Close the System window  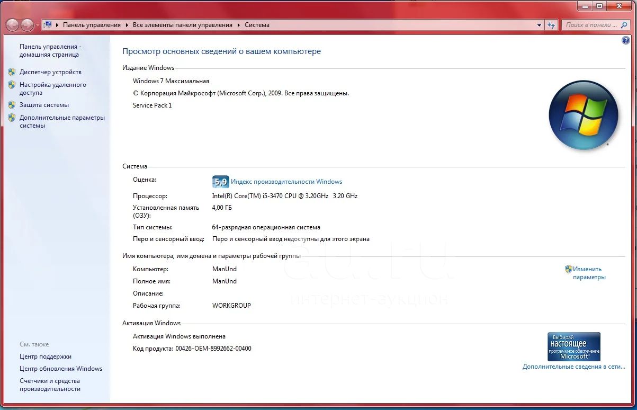pos(620,6)
